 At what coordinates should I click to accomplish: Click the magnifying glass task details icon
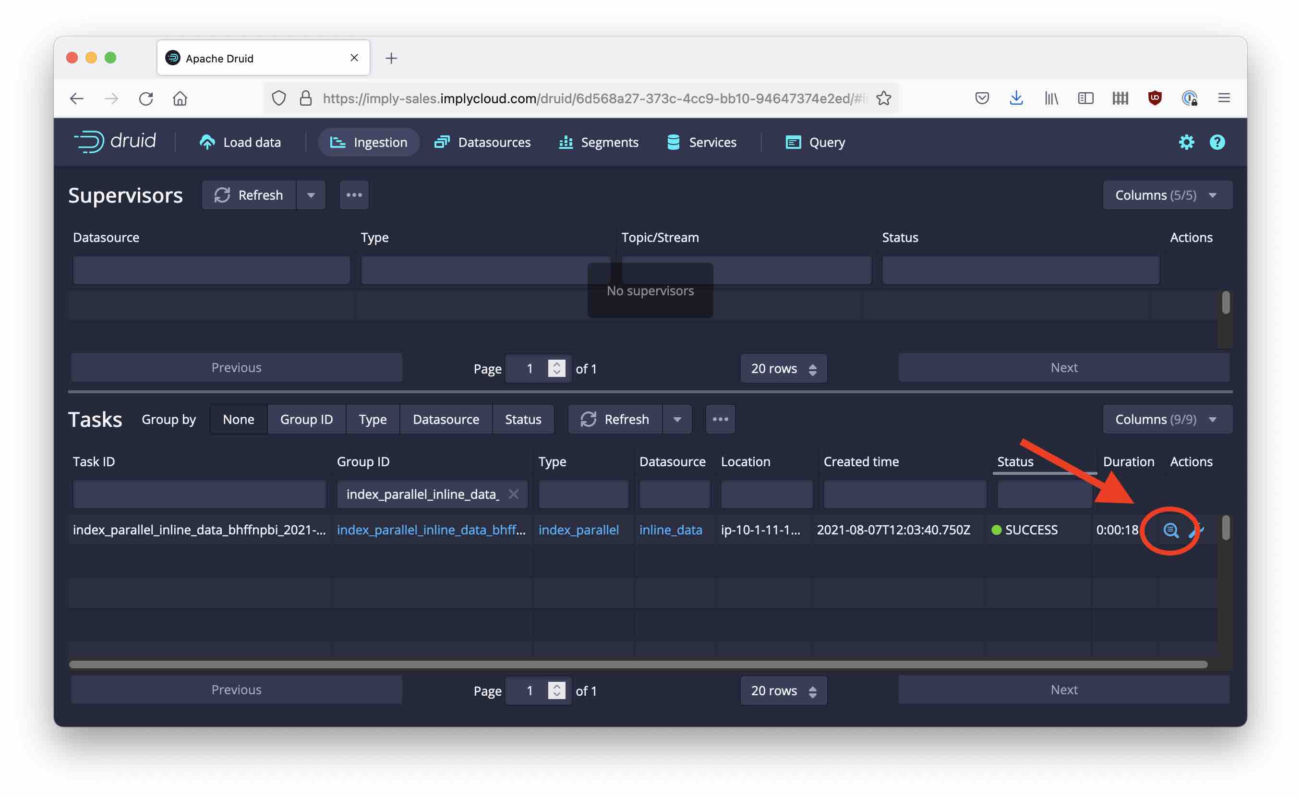(1170, 530)
